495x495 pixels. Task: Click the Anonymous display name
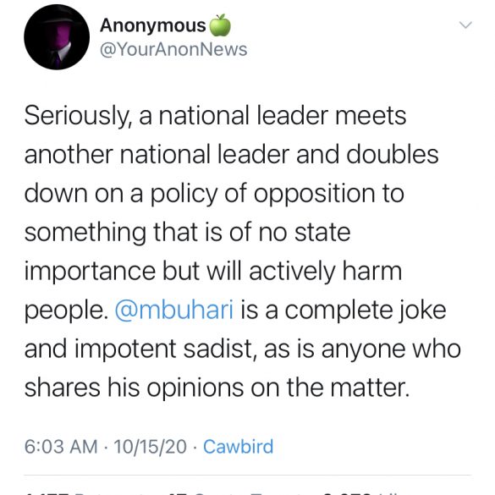[153, 25]
